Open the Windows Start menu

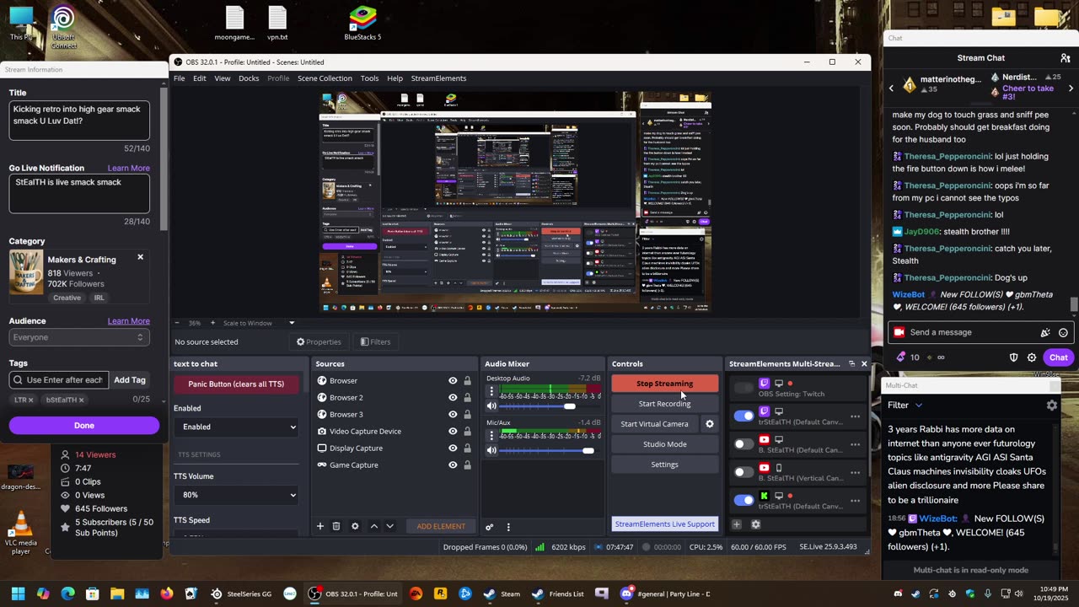pos(18,594)
